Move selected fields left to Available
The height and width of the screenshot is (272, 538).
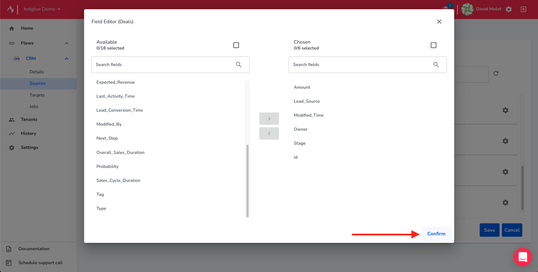tap(269, 133)
